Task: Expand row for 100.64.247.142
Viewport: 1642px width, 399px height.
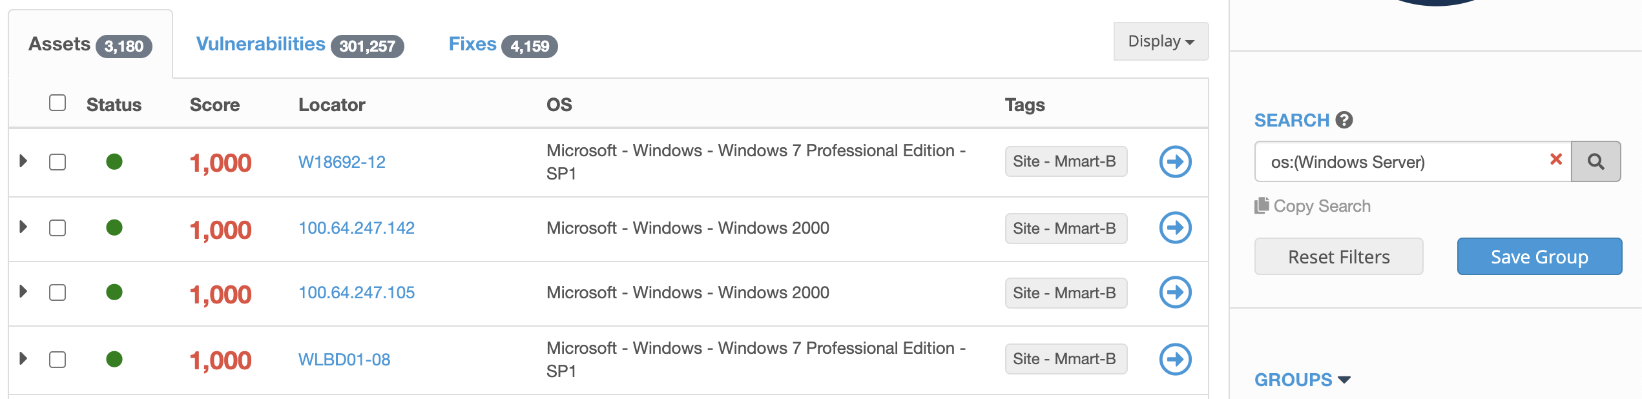Action: pos(23,227)
